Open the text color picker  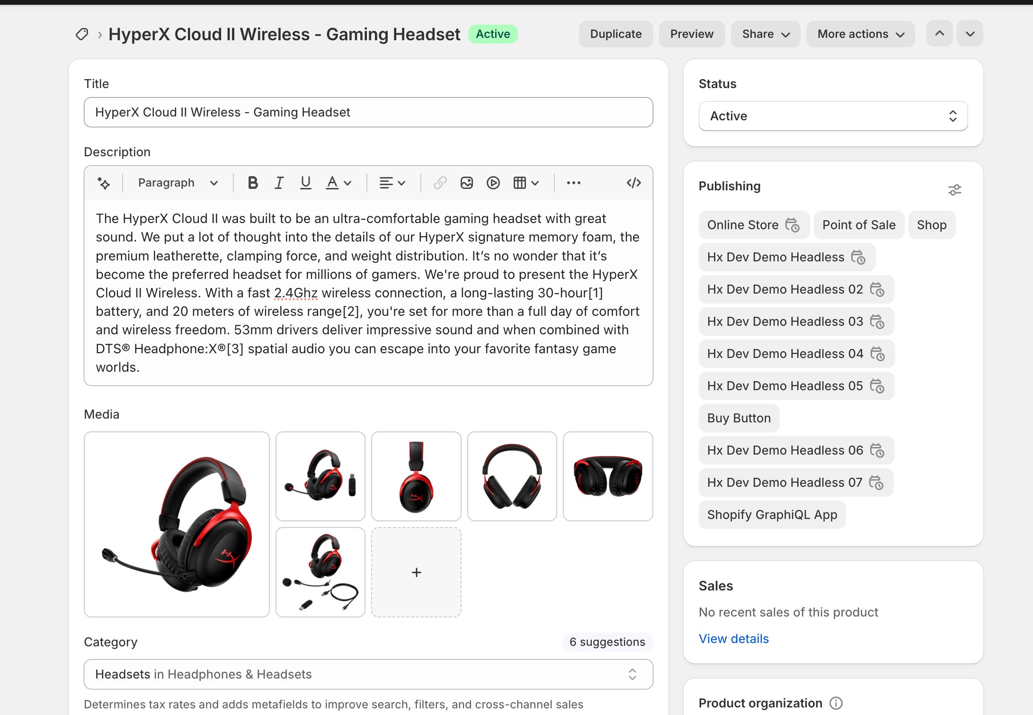337,183
